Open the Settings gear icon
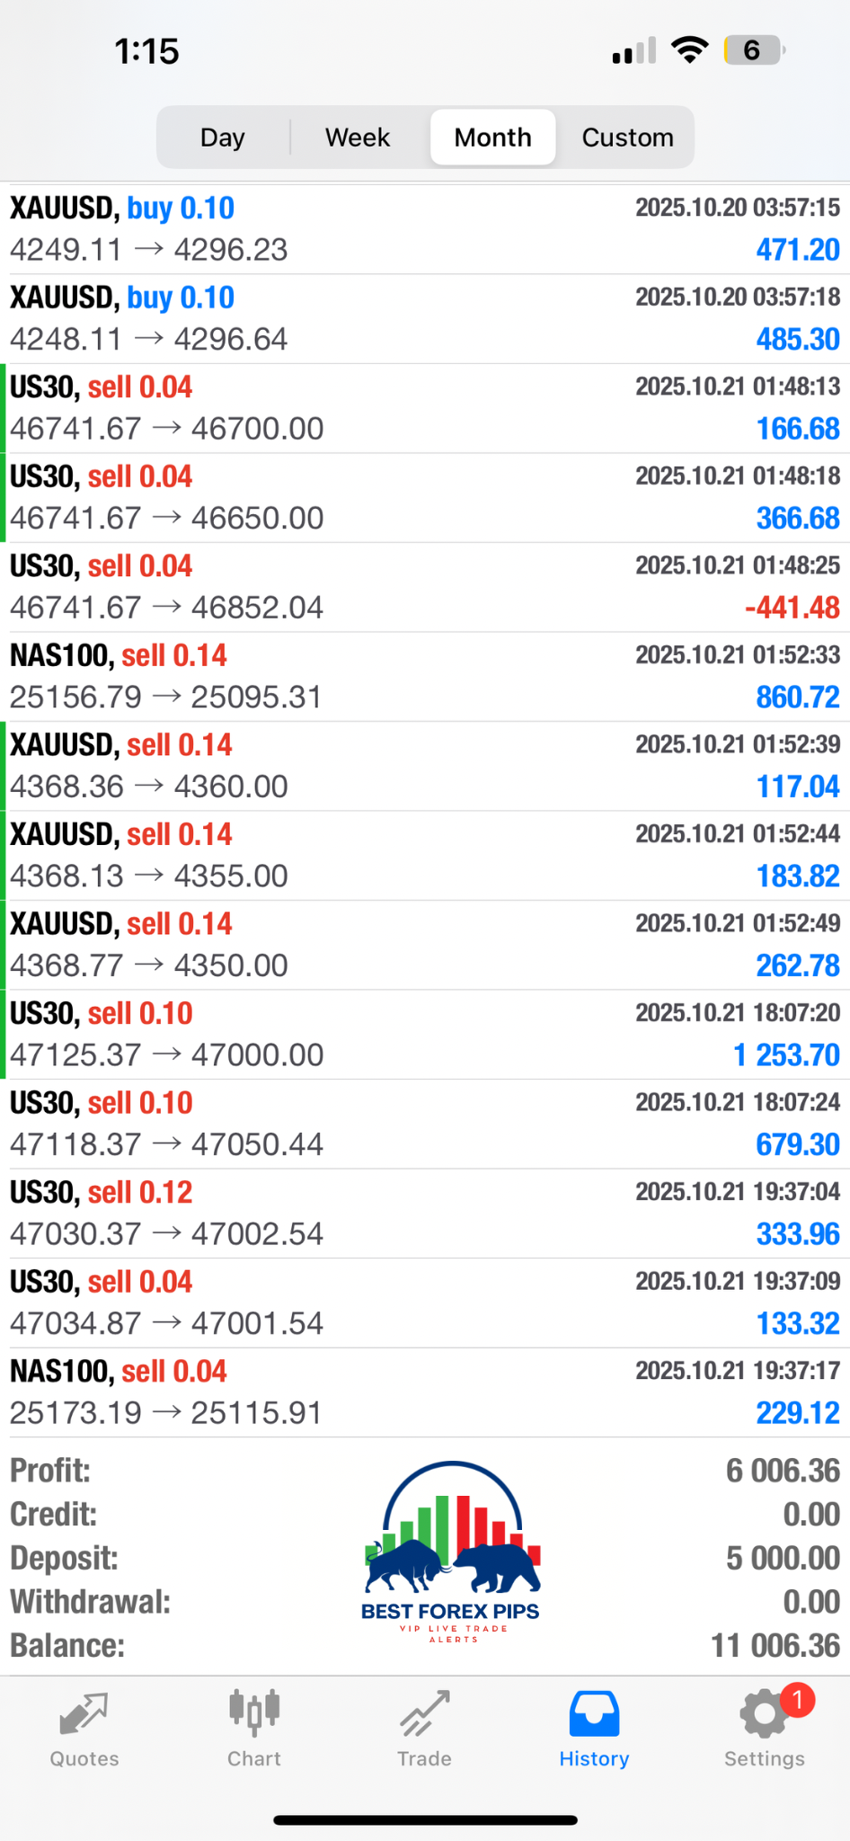Viewport: 850px width, 1841px height. click(x=763, y=1715)
